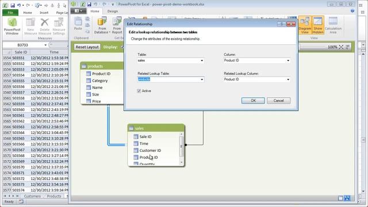Click Undo in Excel quick access toolbar
The width and height of the screenshot is (368, 207).
(19, 5)
